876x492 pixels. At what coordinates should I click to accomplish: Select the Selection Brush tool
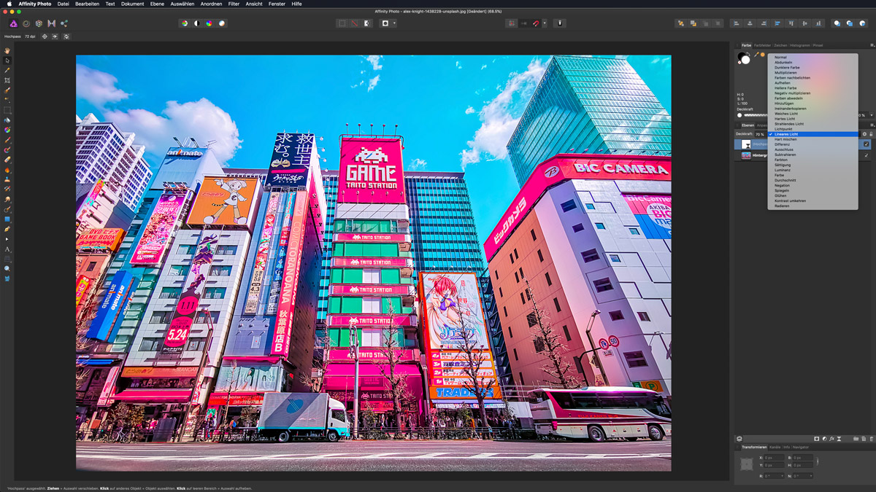pos(7,91)
